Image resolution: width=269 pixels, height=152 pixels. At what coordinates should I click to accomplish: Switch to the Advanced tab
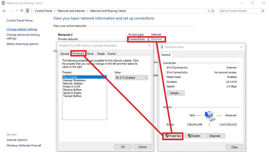tap(78, 53)
